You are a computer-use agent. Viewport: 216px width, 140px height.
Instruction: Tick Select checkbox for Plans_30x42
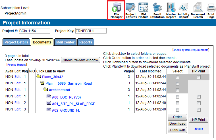177,77
